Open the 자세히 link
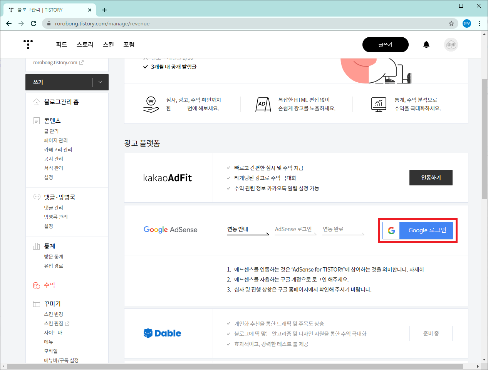 (x=416, y=270)
